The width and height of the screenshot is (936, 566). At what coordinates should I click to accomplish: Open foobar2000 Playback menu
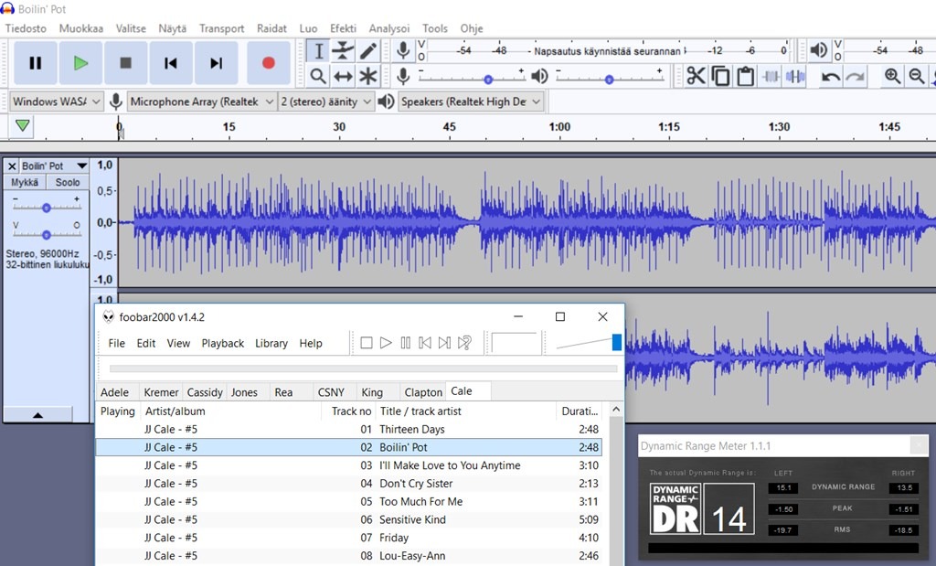point(223,343)
